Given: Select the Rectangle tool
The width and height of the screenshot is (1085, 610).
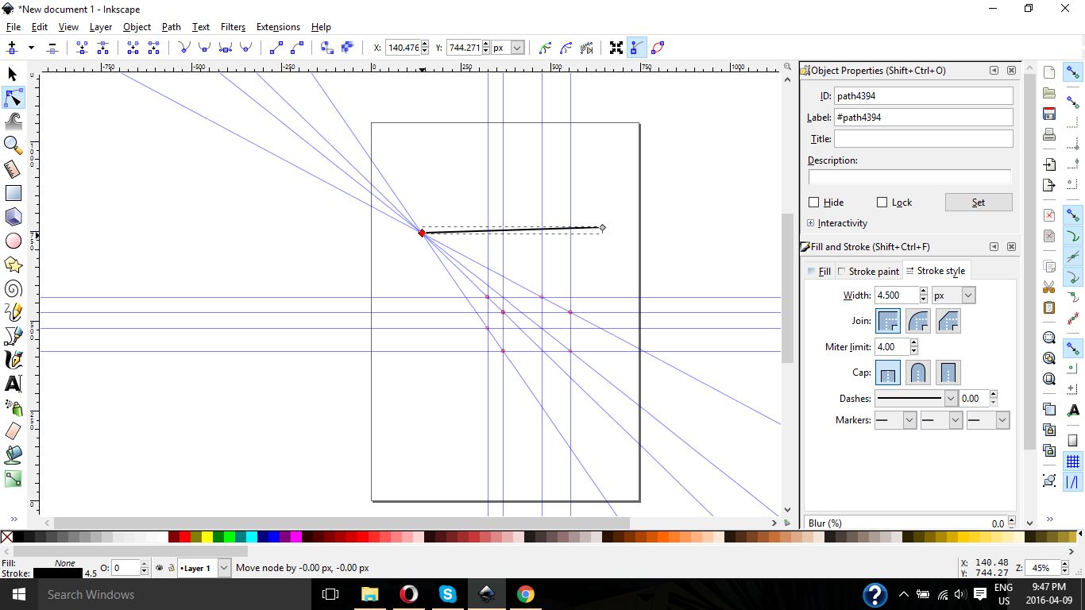Looking at the screenshot, I should click(x=13, y=192).
